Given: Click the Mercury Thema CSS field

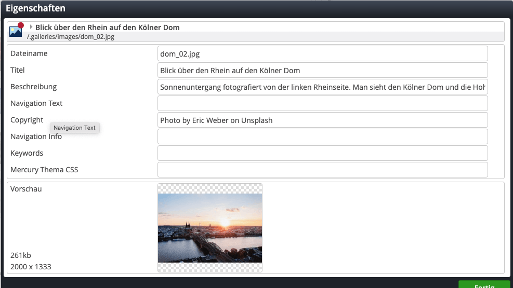Looking at the screenshot, I should coord(322,170).
